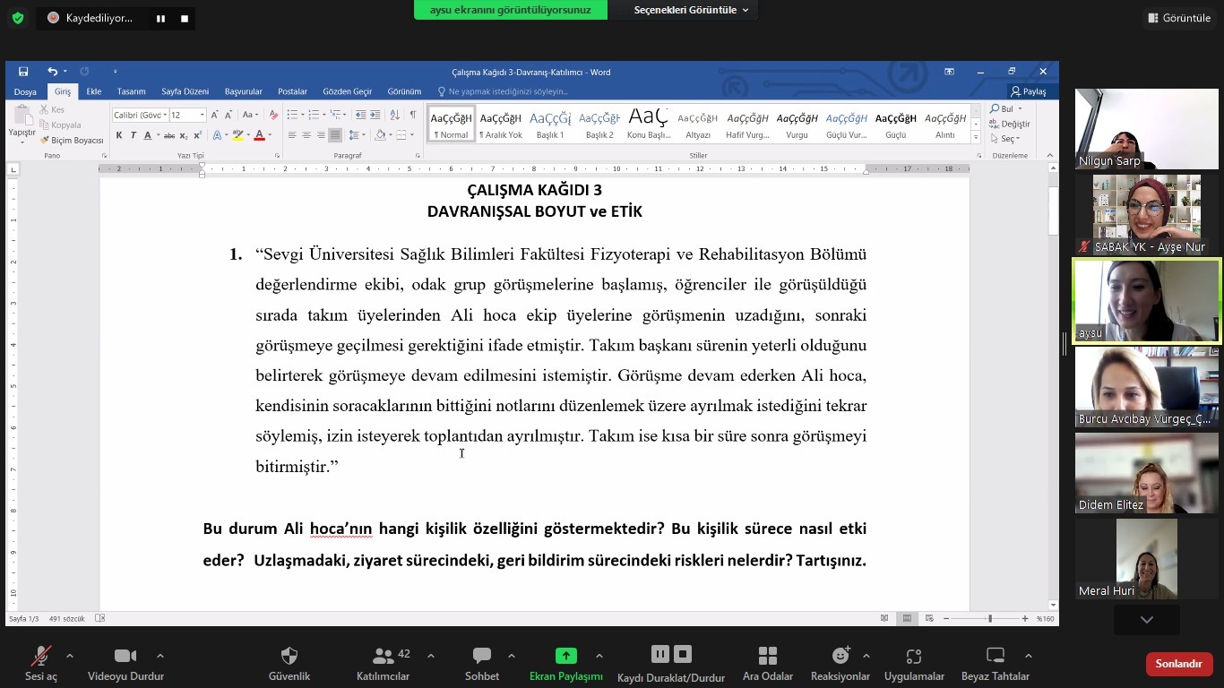Click the sort (Sırala) icon in Paragraf group
This screenshot has height=688, width=1224.
(x=395, y=115)
